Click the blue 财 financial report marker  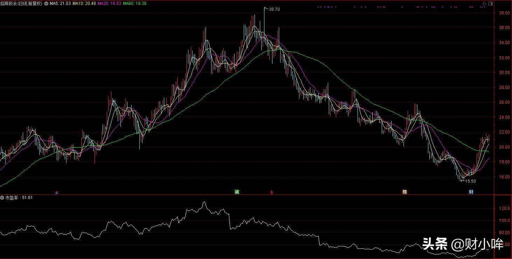pyautogui.click(x=471, y=192)
